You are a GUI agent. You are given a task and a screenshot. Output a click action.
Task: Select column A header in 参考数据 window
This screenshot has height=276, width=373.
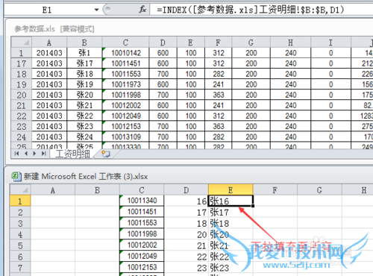pyautogui.click(x=49, y=43)
